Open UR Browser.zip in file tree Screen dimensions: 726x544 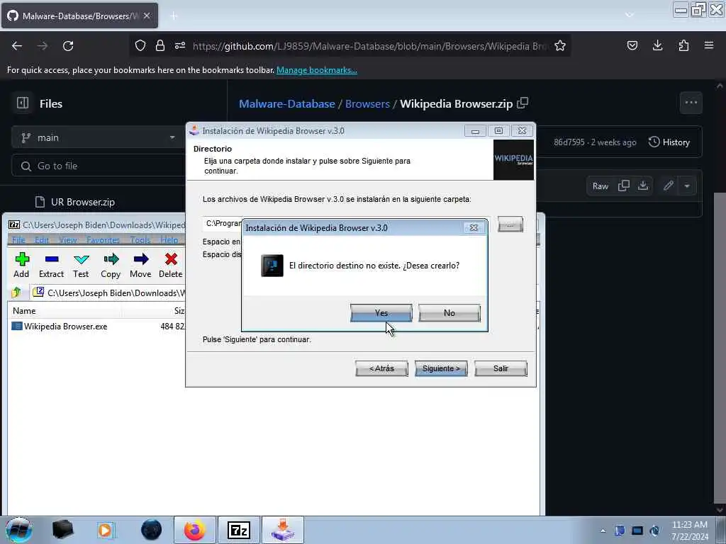(82, 202)
